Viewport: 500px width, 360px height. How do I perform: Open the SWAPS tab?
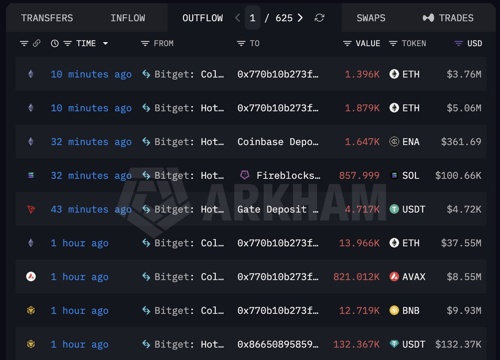pos(371,18)
